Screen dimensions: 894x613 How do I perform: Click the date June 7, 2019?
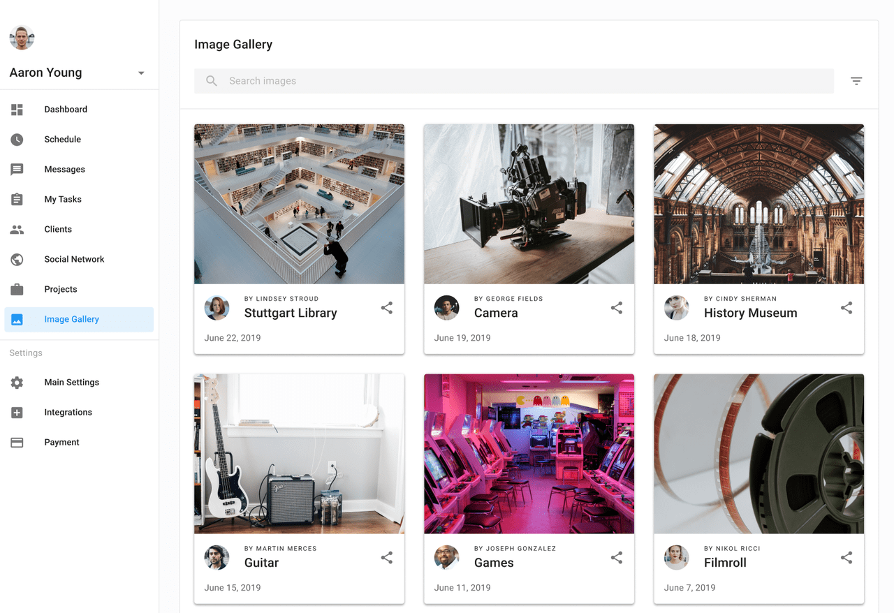click(689, 588)
